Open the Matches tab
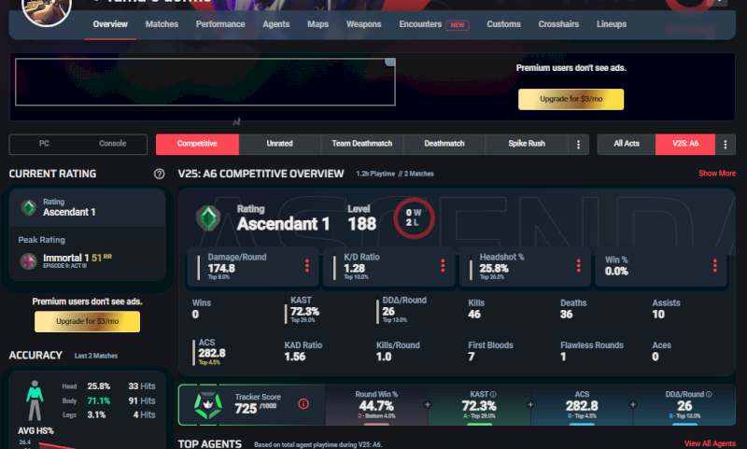This screenshot has height=449, width=747. pos(162,24)
